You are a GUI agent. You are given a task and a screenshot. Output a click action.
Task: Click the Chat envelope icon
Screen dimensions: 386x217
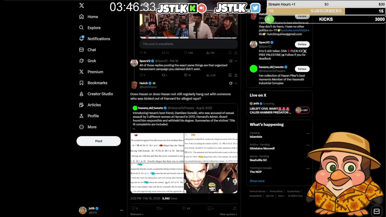(x=81, y=50)
